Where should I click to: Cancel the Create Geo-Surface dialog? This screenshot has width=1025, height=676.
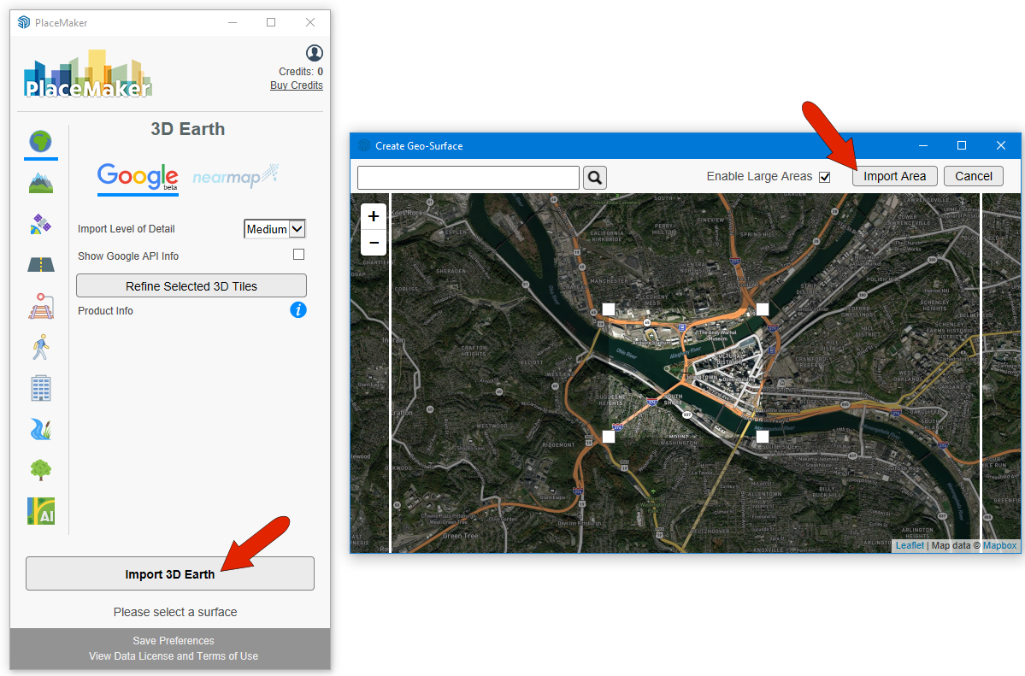click(x=974, y=176)
